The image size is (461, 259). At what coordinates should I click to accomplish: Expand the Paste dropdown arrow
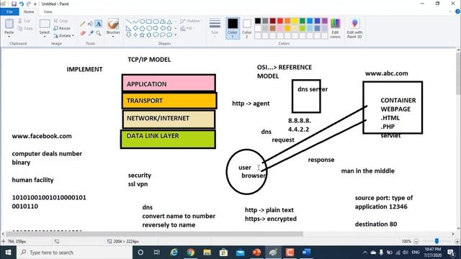coord(9,37)
